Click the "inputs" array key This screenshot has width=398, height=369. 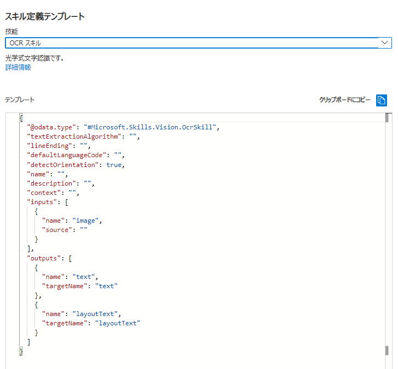pyautogui.click(x=42, y=202)
